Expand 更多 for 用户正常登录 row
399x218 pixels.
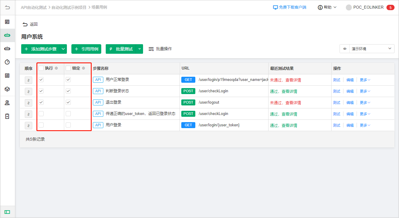365,80
